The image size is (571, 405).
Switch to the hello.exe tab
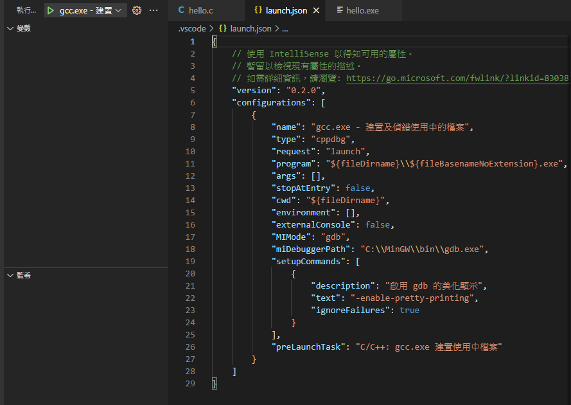362,10
